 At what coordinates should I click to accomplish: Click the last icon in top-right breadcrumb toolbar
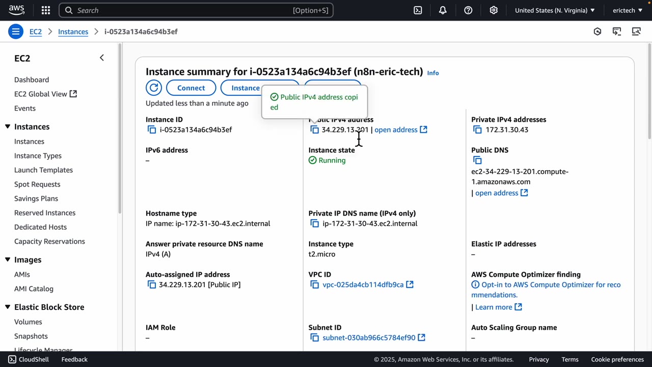pos(636,32)
